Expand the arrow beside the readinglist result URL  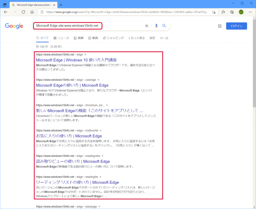pos(100,177)
